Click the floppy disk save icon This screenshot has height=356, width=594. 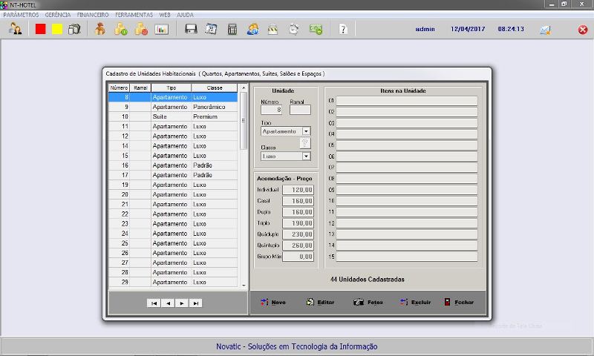(x=191, y=30)
